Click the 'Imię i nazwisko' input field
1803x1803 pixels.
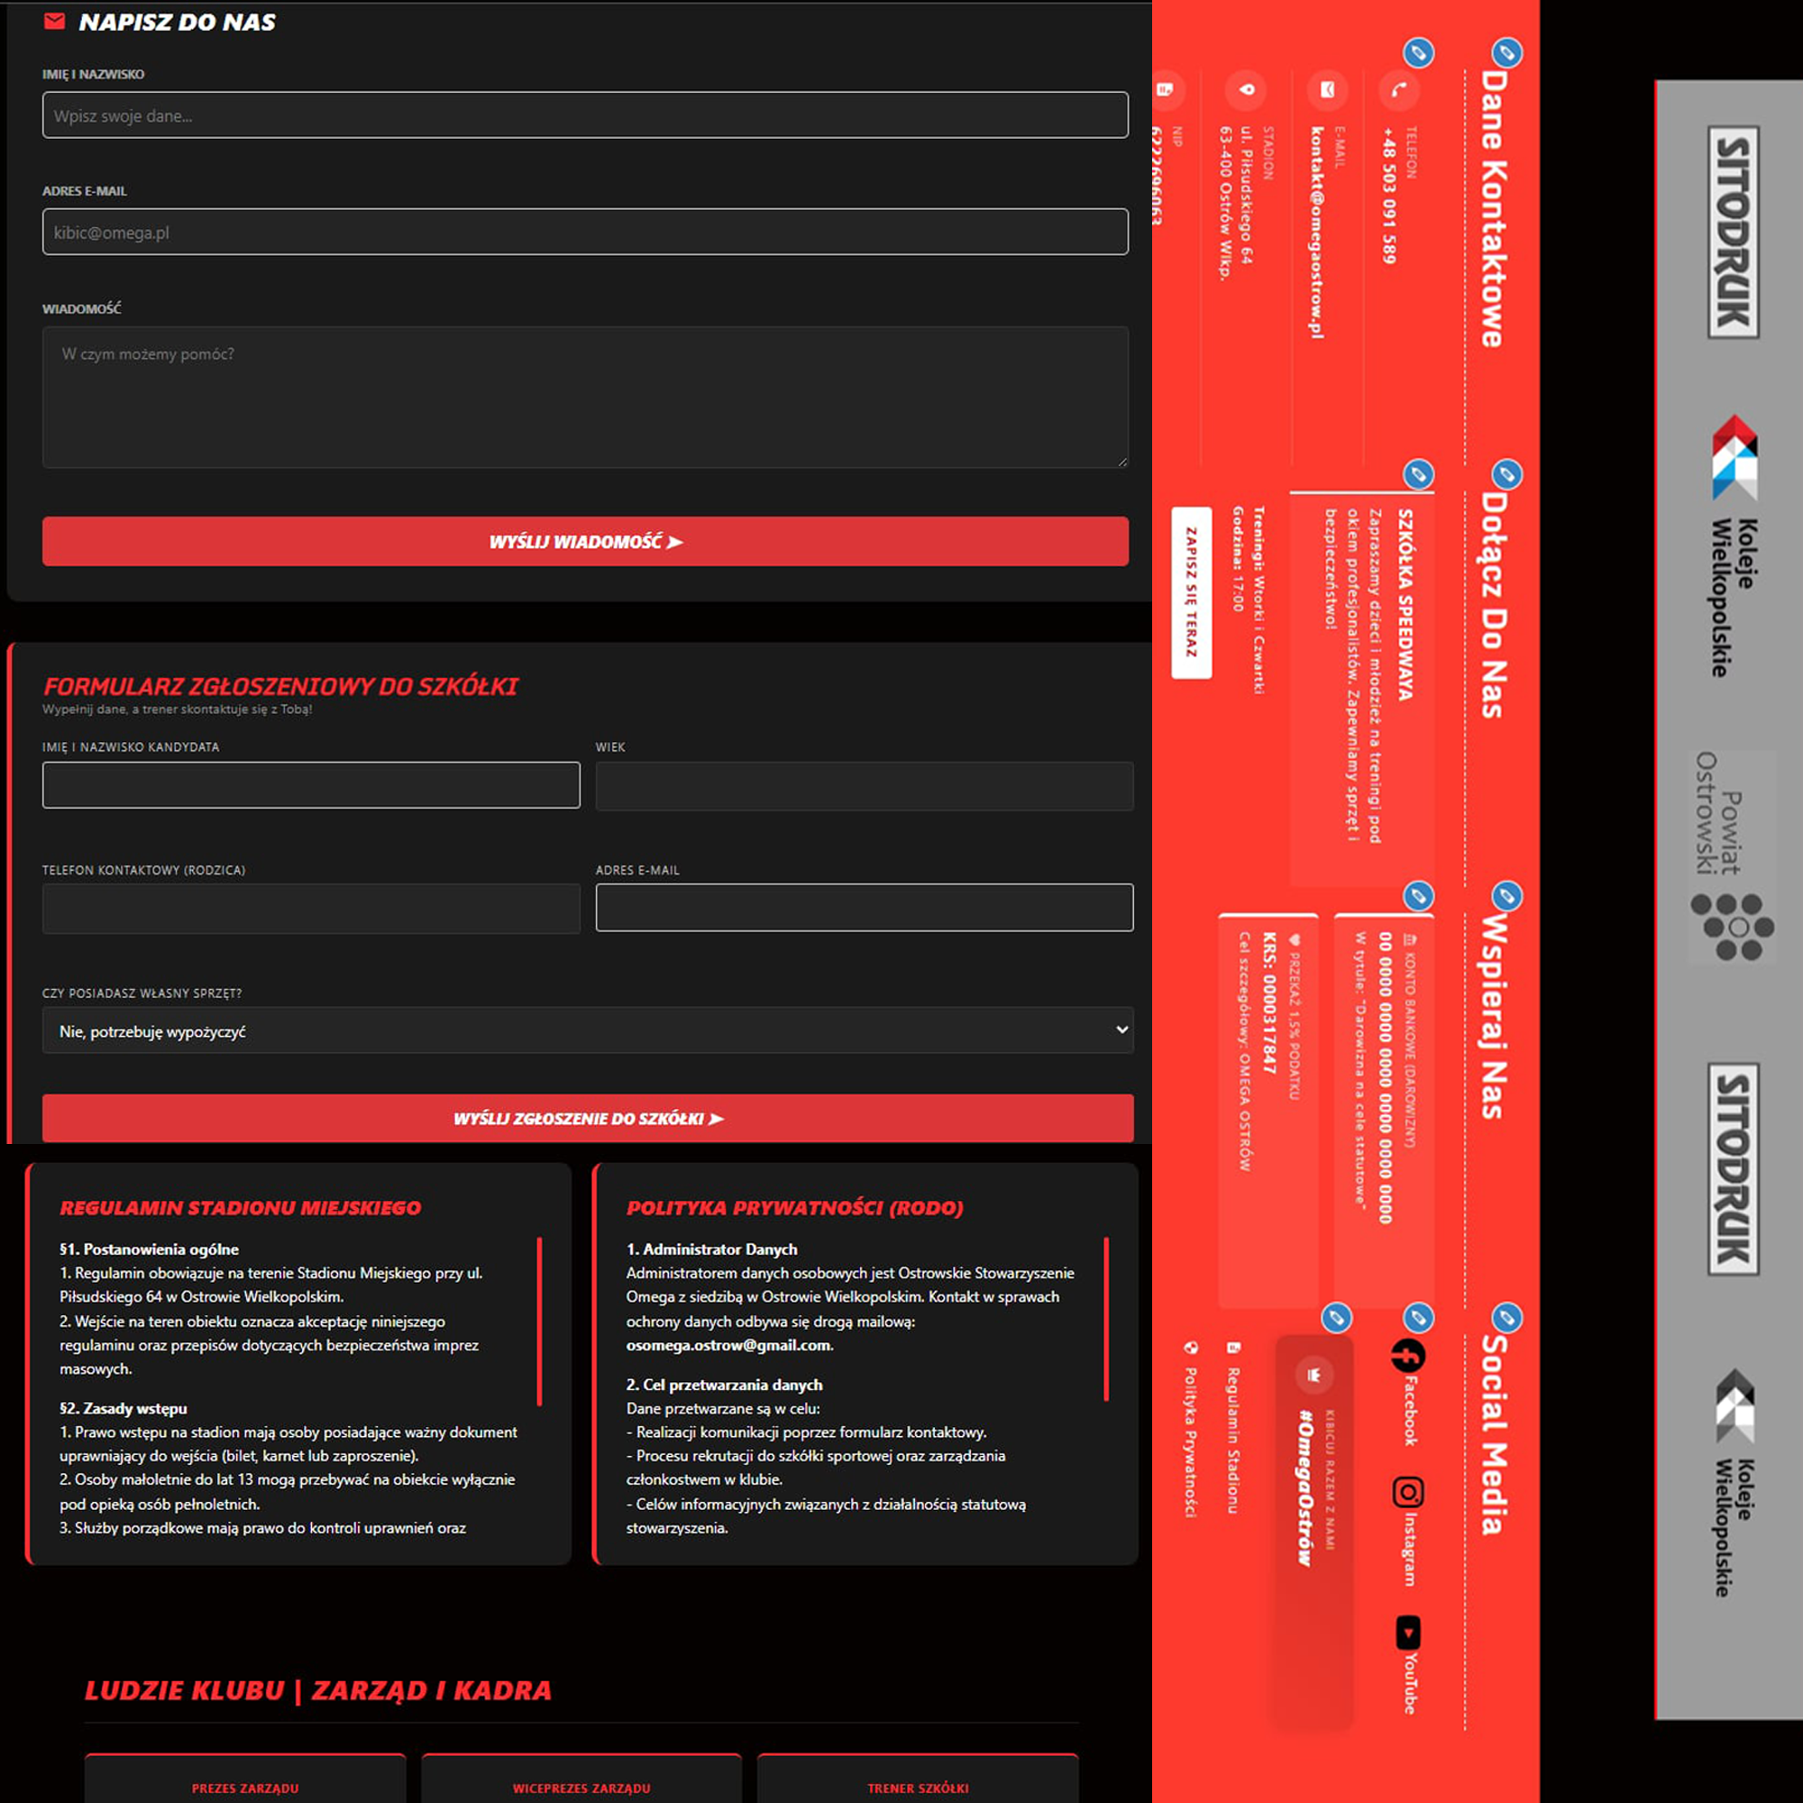tap(585, 114)
